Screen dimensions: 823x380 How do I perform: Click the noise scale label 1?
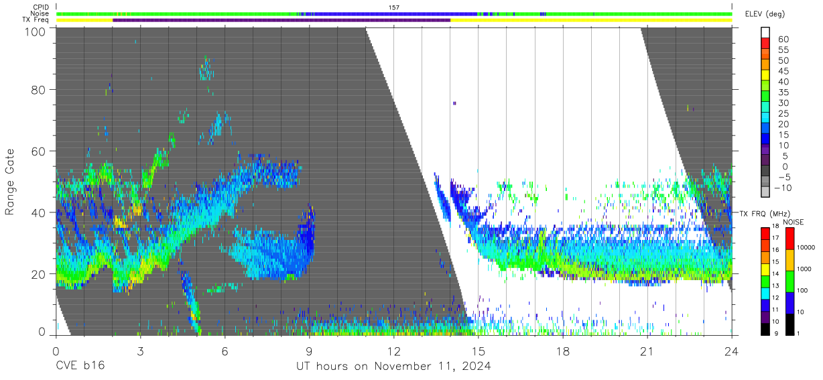tap(798, 333)
